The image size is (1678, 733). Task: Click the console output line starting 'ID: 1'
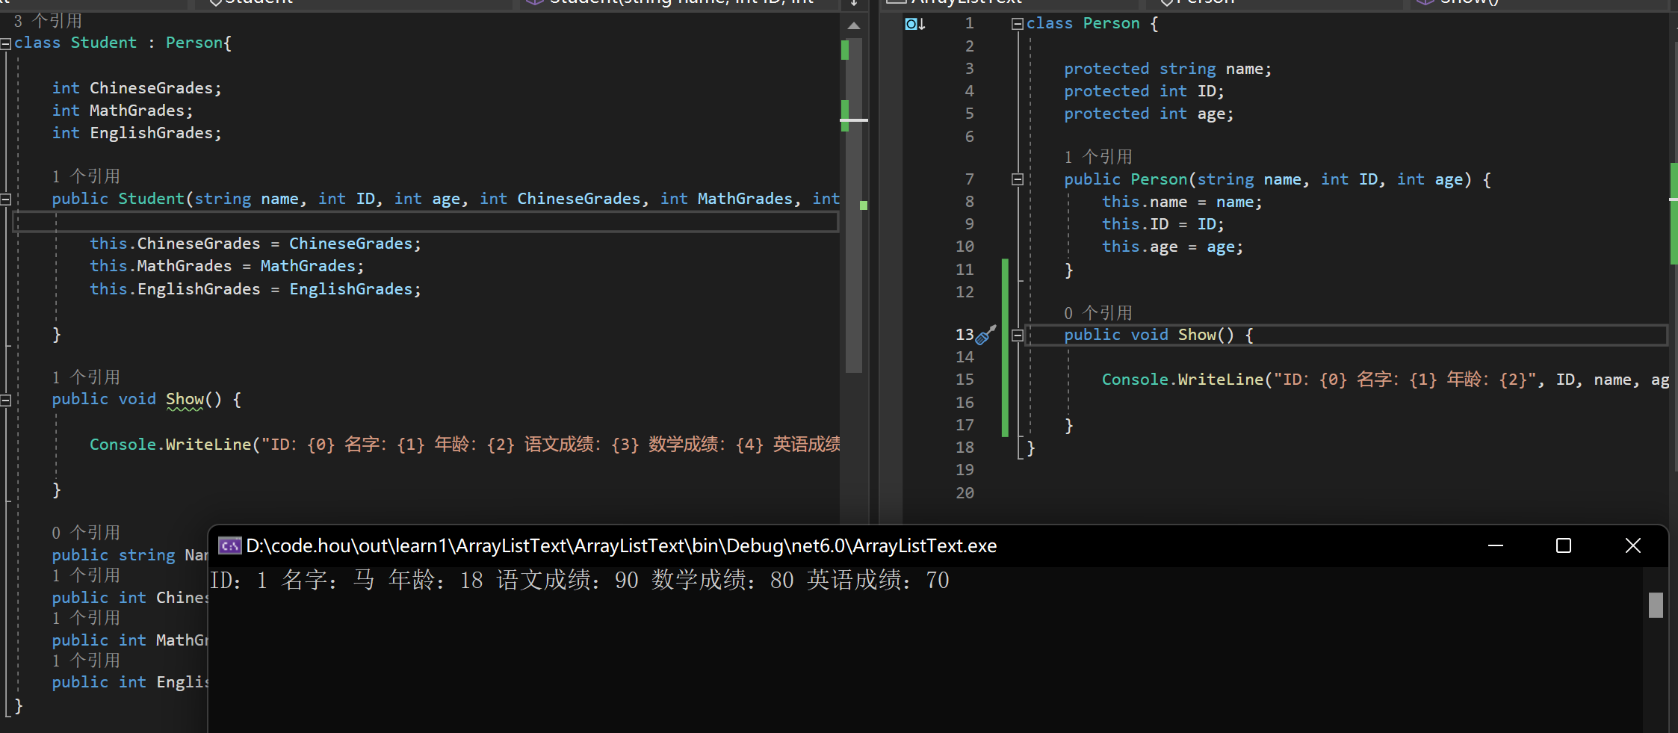point(580,581)
